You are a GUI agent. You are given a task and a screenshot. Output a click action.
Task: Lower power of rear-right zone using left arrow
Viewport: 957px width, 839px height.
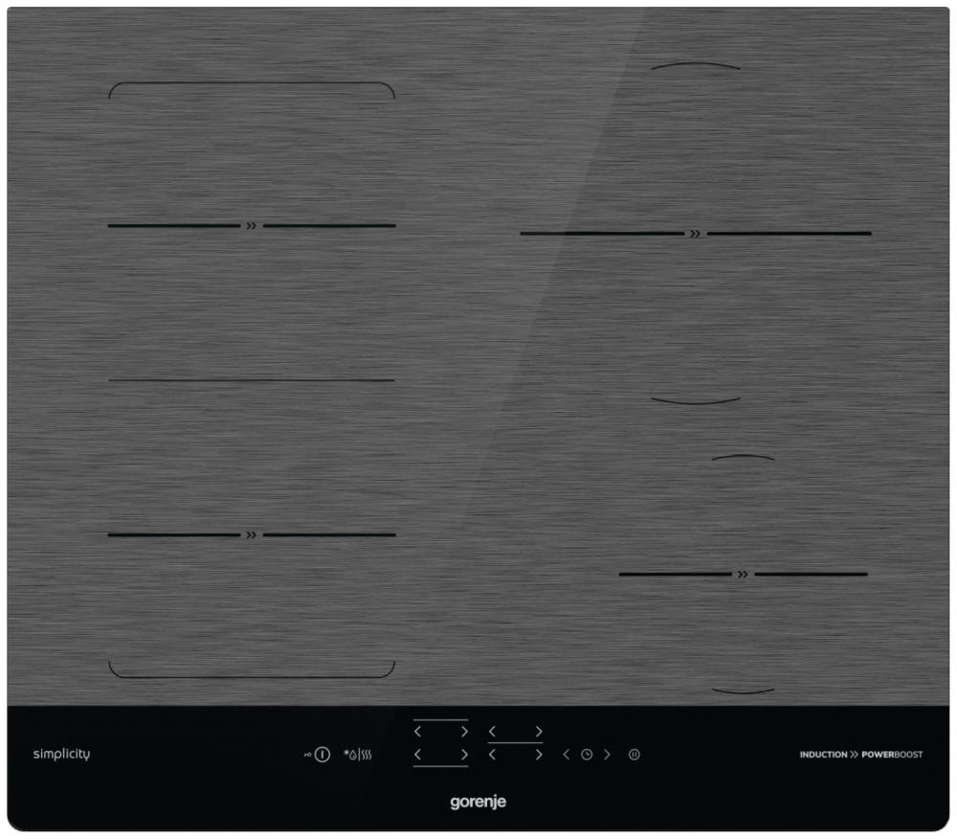click(x=493, y=732)
